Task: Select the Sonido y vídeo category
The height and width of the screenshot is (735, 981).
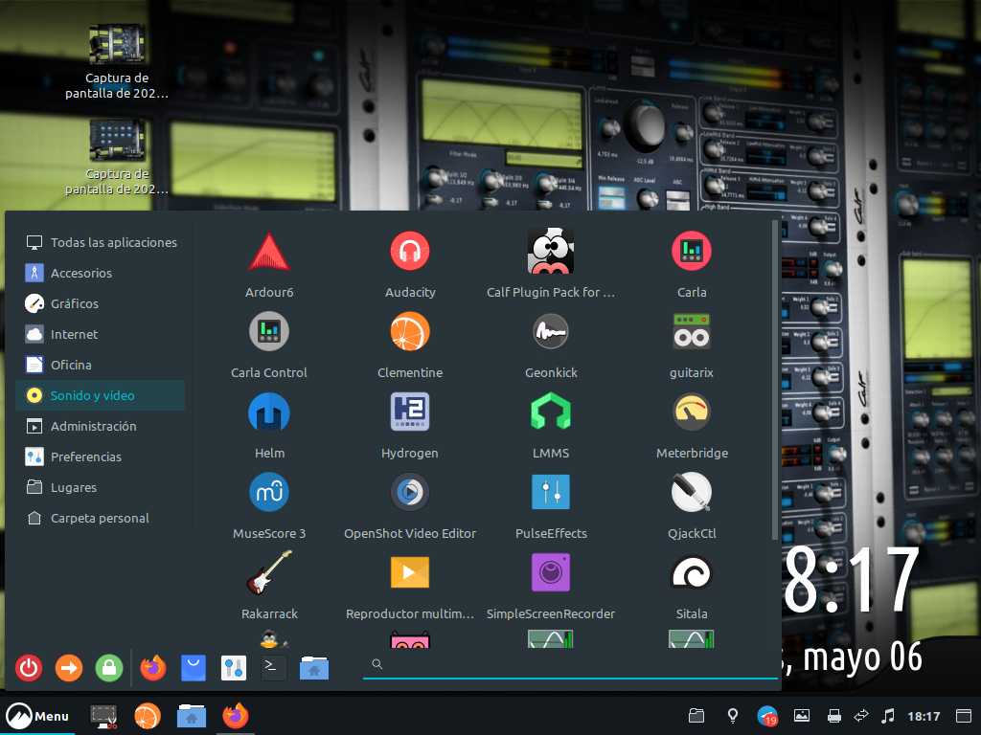Action: (x=92, y=395)
